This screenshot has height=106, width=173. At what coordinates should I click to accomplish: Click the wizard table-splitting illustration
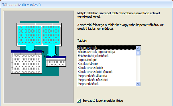click(38, 57)
